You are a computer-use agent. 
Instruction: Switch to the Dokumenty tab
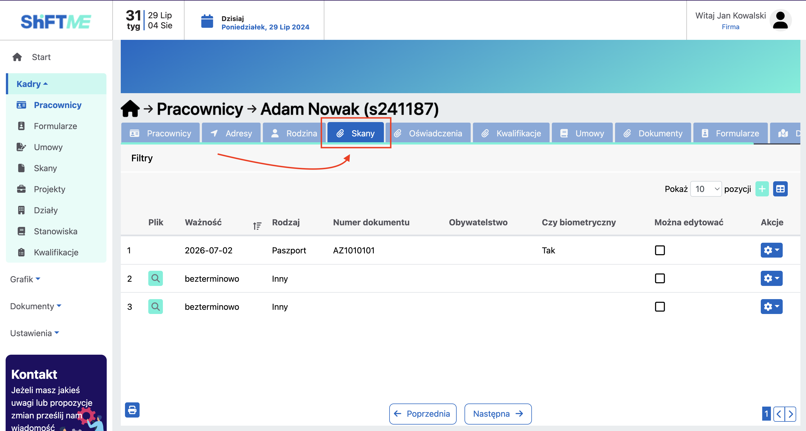653,133
